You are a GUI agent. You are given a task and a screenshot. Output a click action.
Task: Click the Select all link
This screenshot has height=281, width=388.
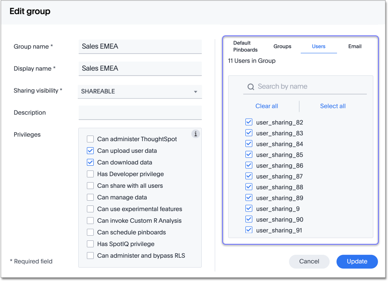click(x=333, y=106)
